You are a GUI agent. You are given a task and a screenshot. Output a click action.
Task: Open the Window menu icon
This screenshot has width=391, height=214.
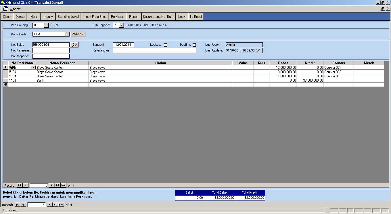(x=5, y=9)
